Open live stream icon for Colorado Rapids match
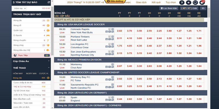219x109 pixels. [x=109, y=29]
